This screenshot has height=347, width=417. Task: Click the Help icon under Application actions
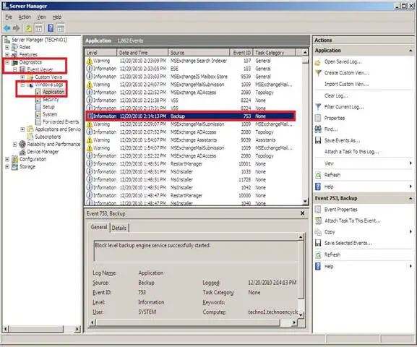coord(318,187)
